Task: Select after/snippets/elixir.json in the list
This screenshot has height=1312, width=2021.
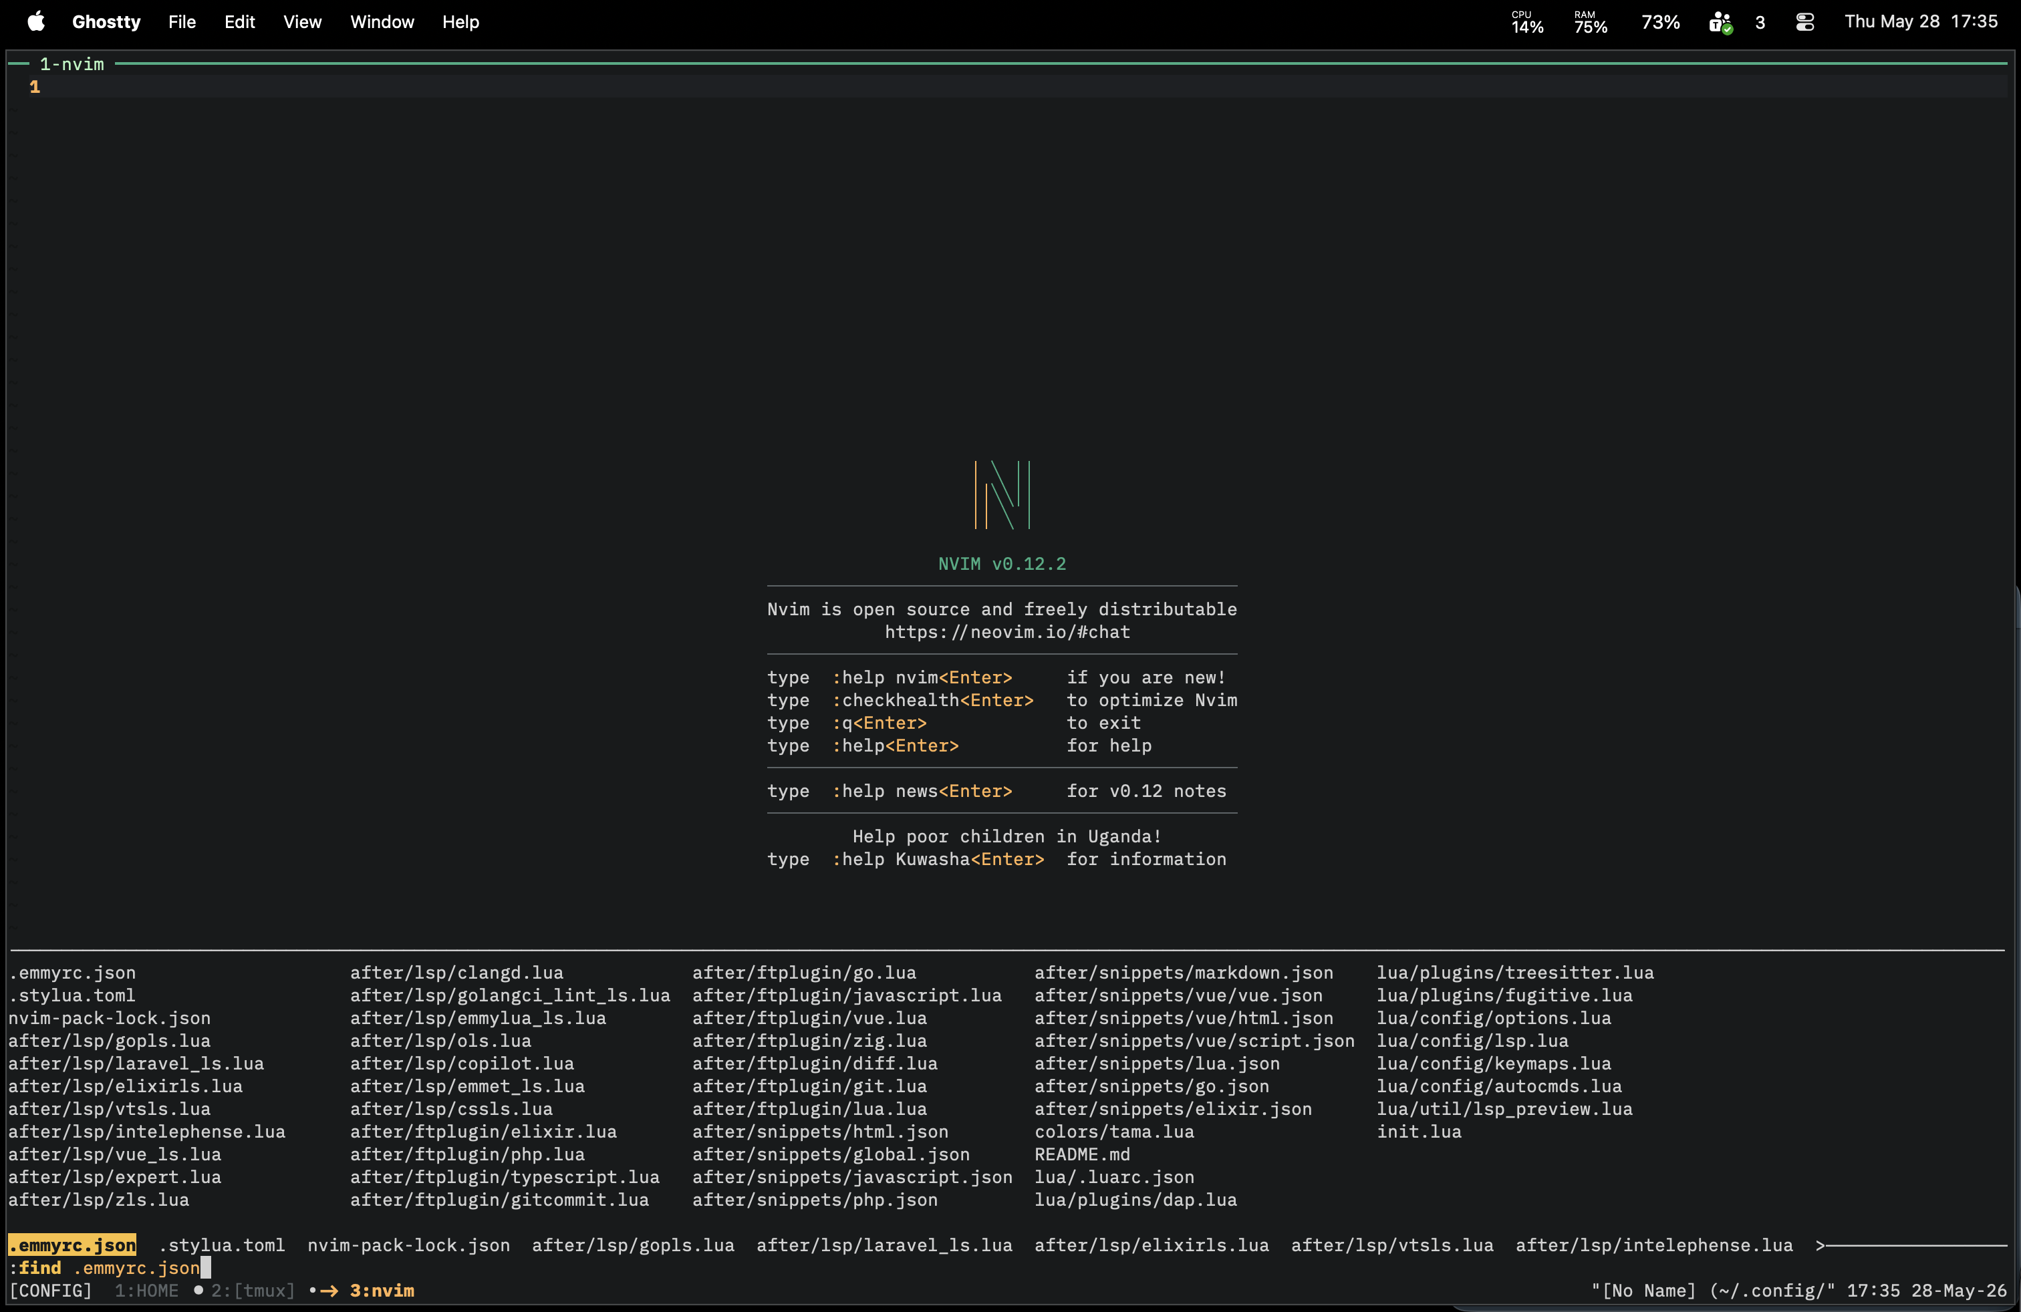Action: 1174,1109
